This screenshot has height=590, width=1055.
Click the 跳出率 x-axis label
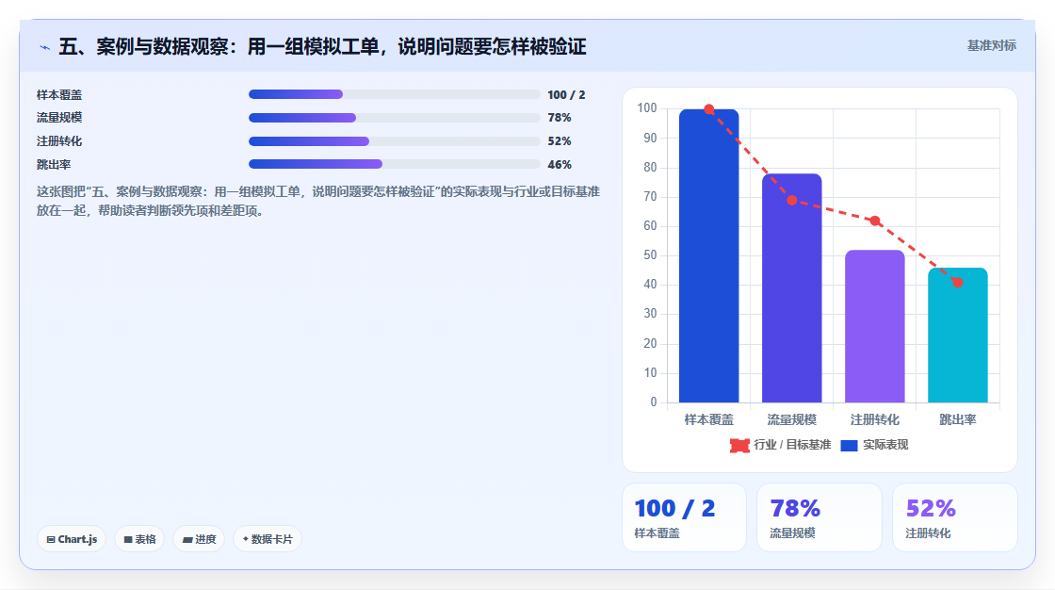[957, 419]
